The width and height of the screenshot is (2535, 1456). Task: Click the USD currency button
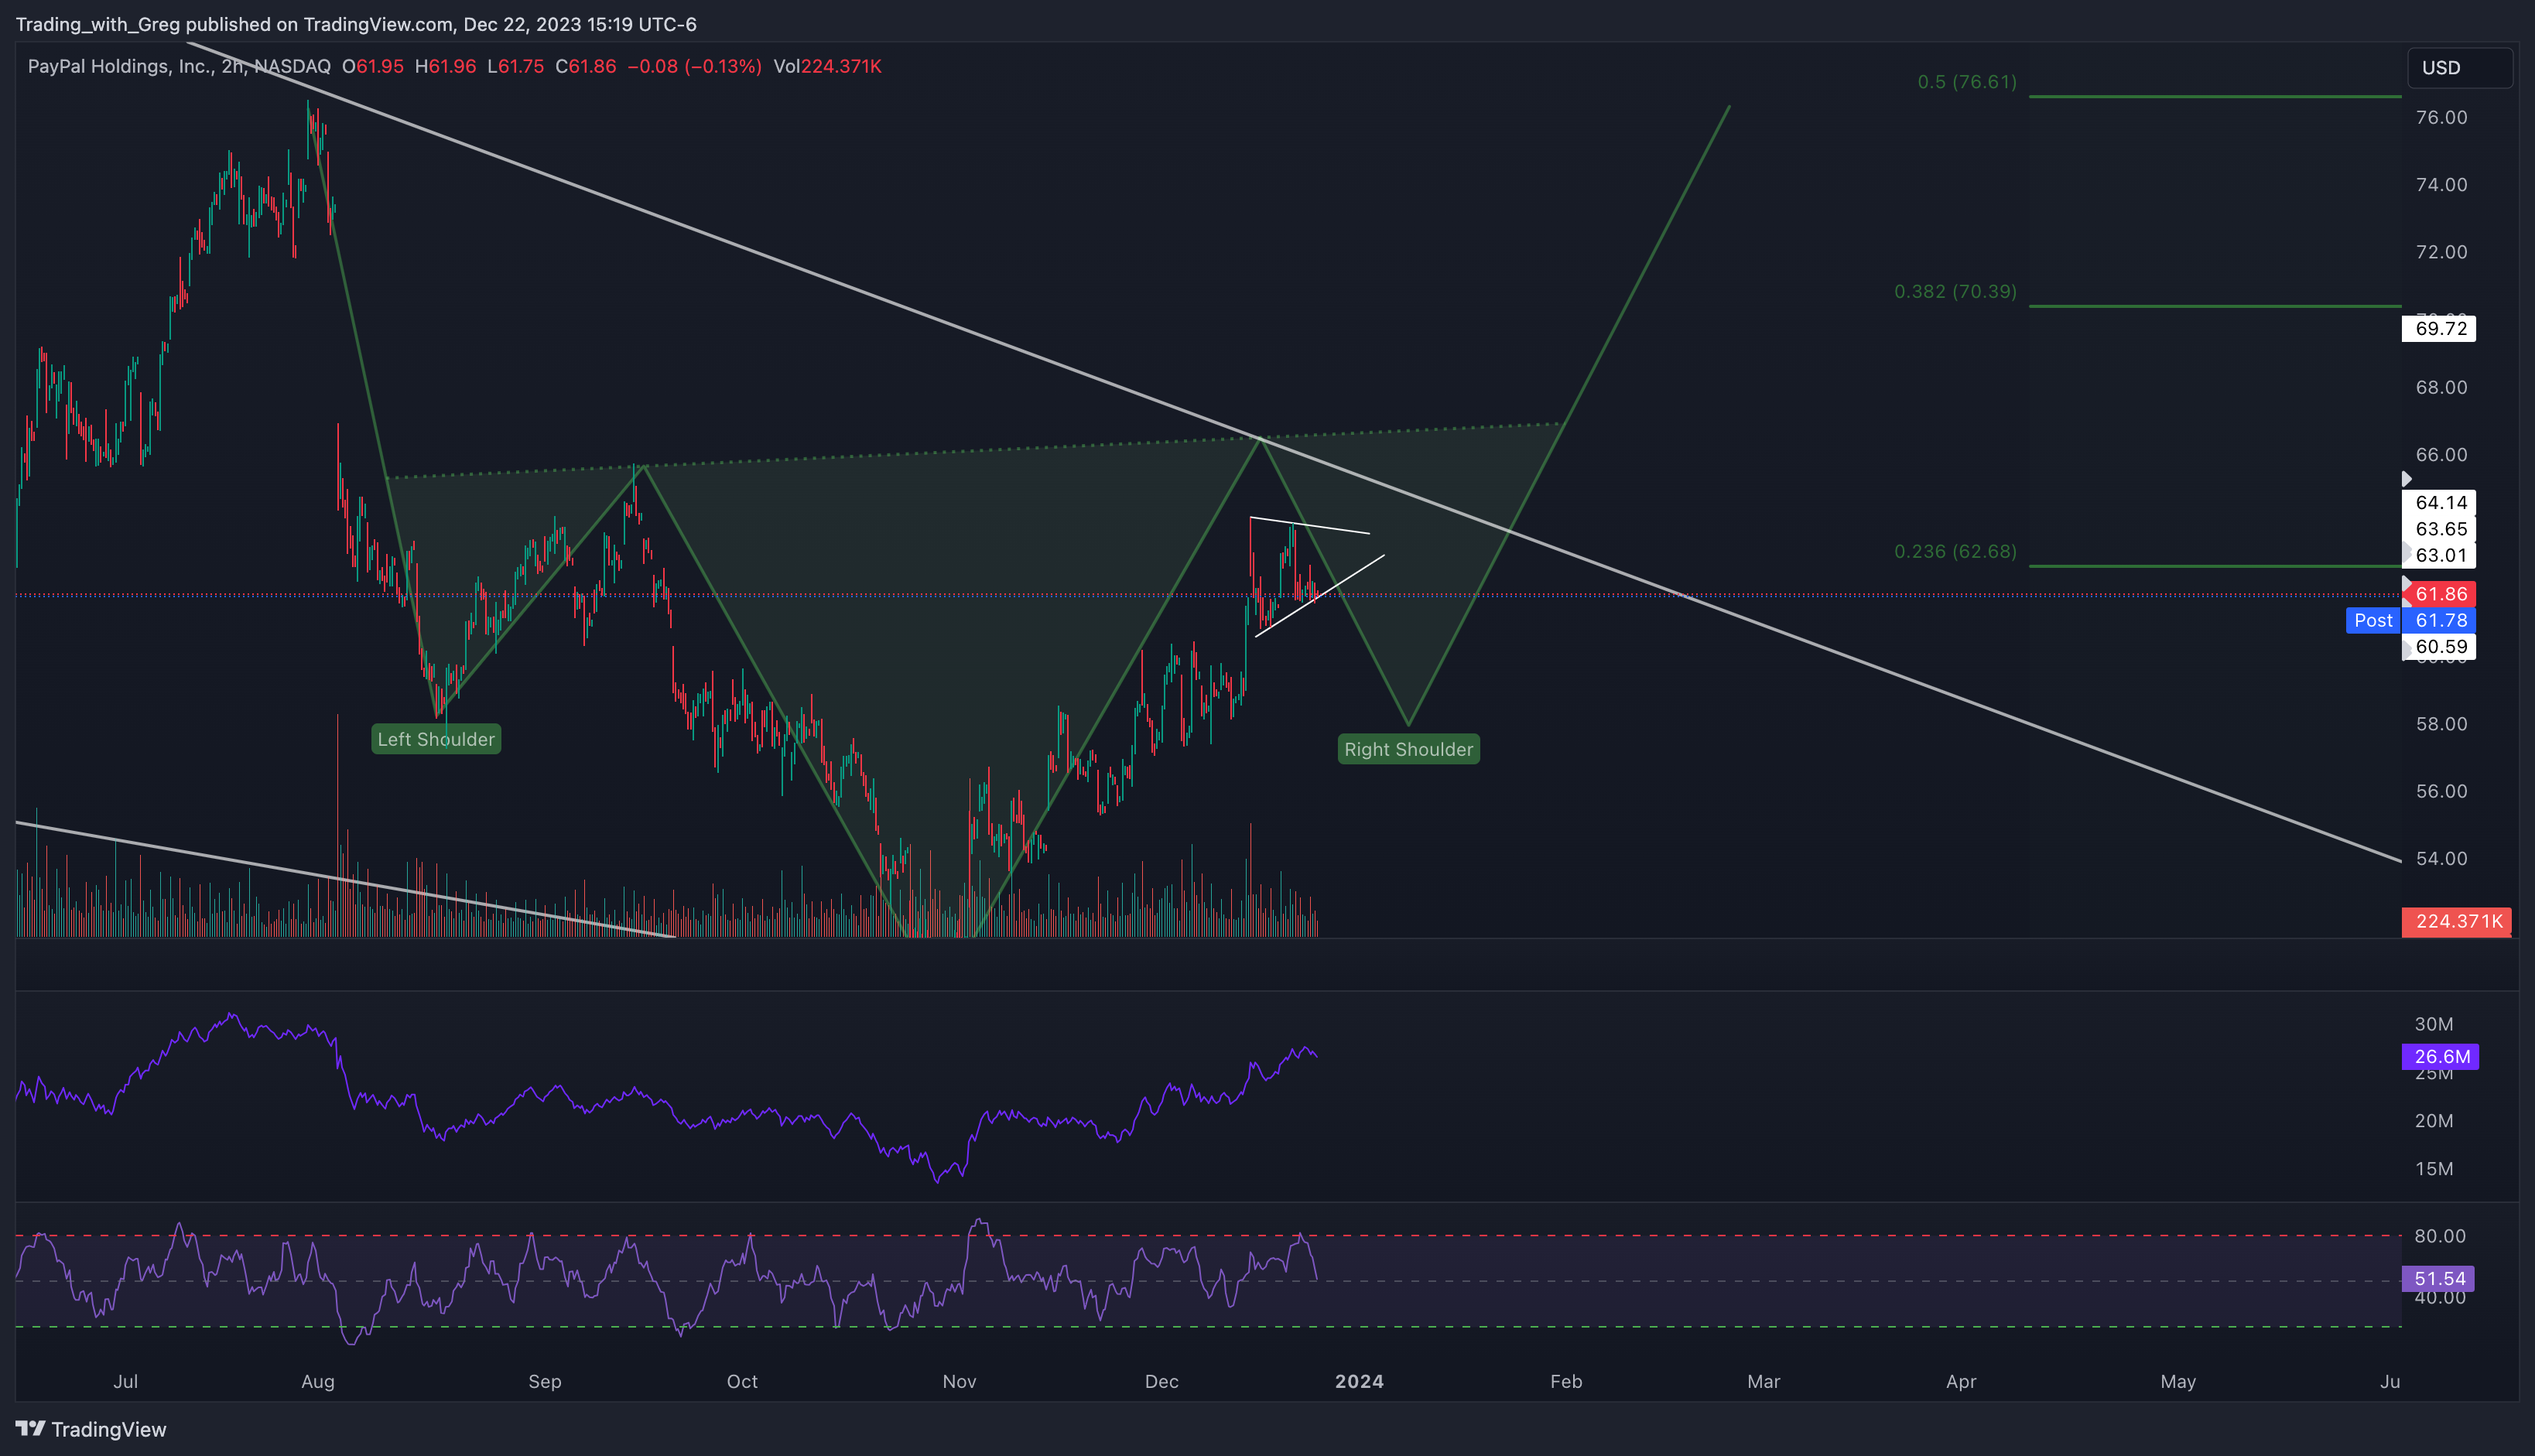click(2459, 68)
